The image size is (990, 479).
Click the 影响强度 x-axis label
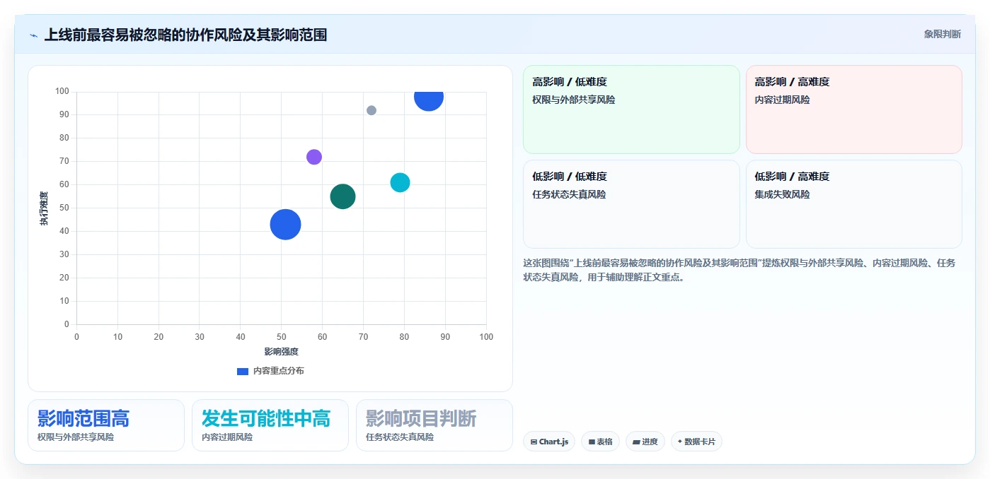click(282, 352)
